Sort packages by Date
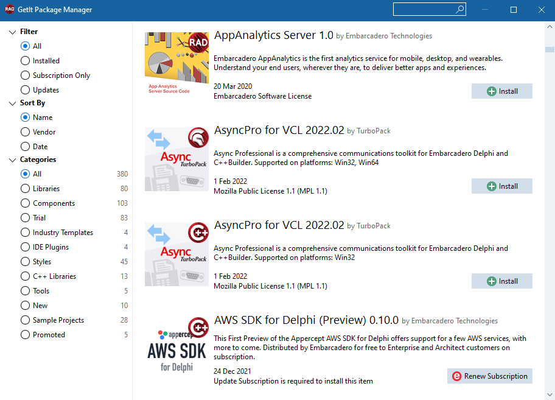The height and width of the screenshot is (400, 555). click(25, 147)
